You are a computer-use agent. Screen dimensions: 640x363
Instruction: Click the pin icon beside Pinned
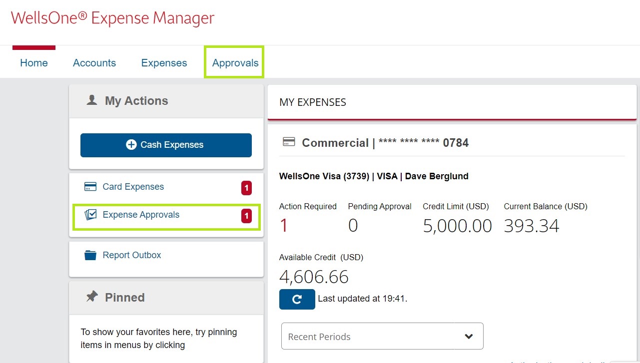click(92, 297)
